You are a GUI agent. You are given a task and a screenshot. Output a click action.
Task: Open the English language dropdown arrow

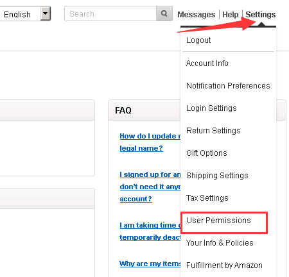(x=46, y=13)
